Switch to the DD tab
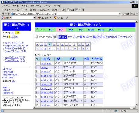139x113 pixels. click(61, 30)
